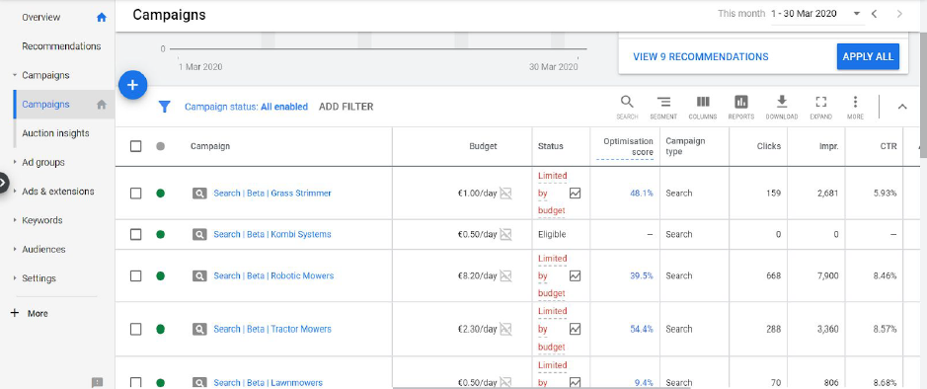This screenshot has width=927, height=389.
Task: Select the Campaigns sub-item in sidebar
Action: click(45, 105)
